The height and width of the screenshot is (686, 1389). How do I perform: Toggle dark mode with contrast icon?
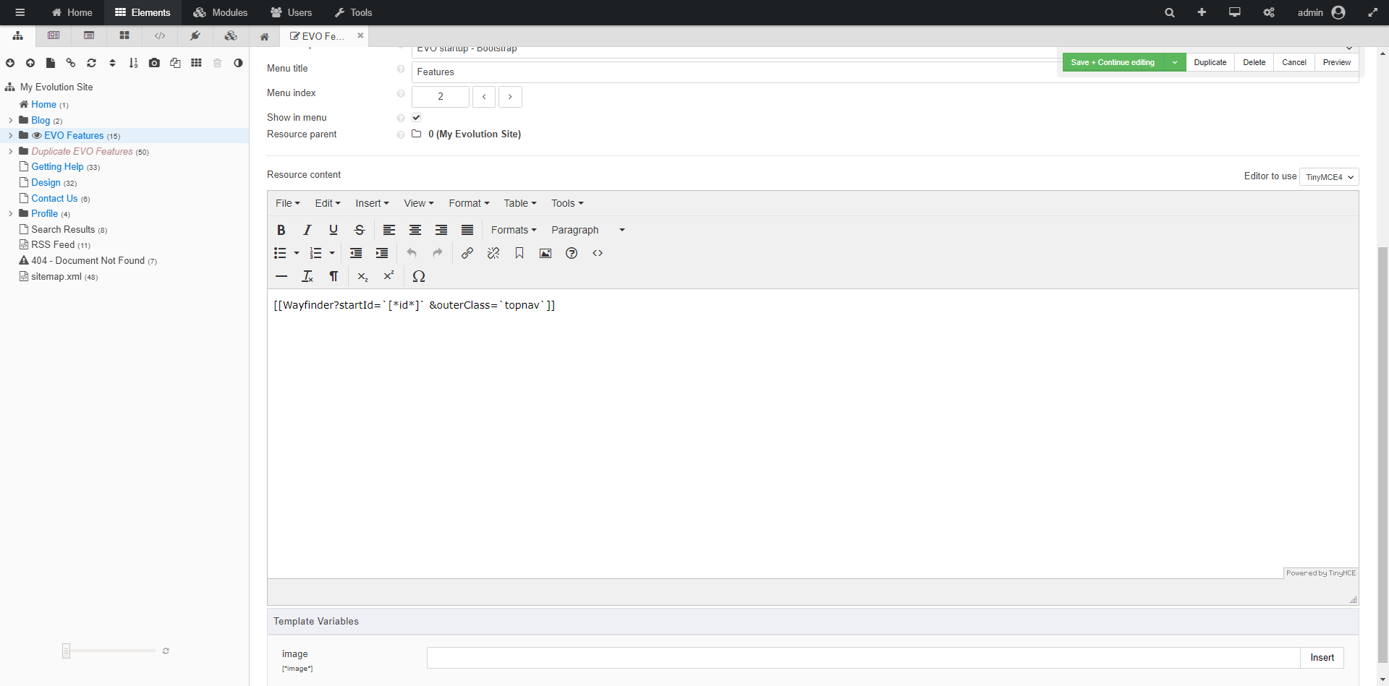pyautogui.click(x=238, y=63)
